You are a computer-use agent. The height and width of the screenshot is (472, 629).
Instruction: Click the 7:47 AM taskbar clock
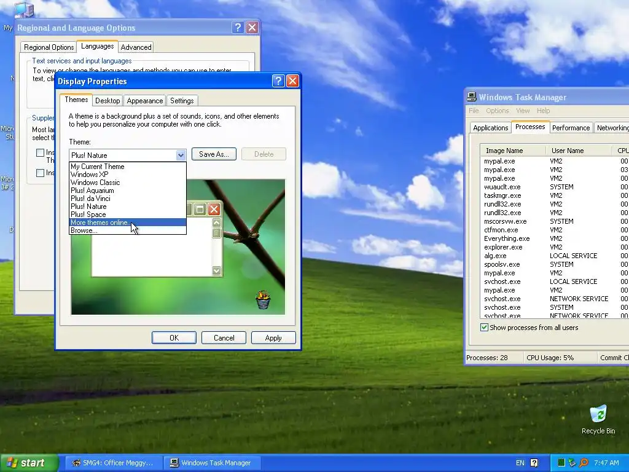click(606, 463)
